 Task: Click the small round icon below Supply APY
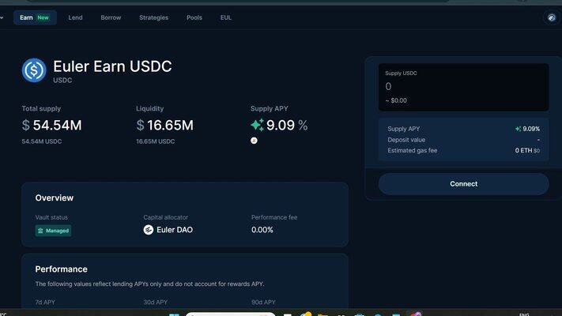tap(254, 141)
